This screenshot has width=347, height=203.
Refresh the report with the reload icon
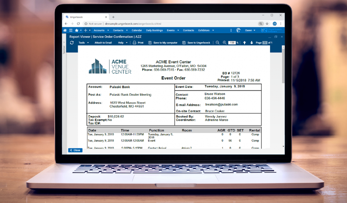click(72, 43)
